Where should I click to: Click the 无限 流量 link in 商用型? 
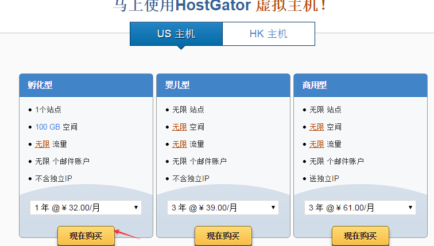[x=317, y=144]
